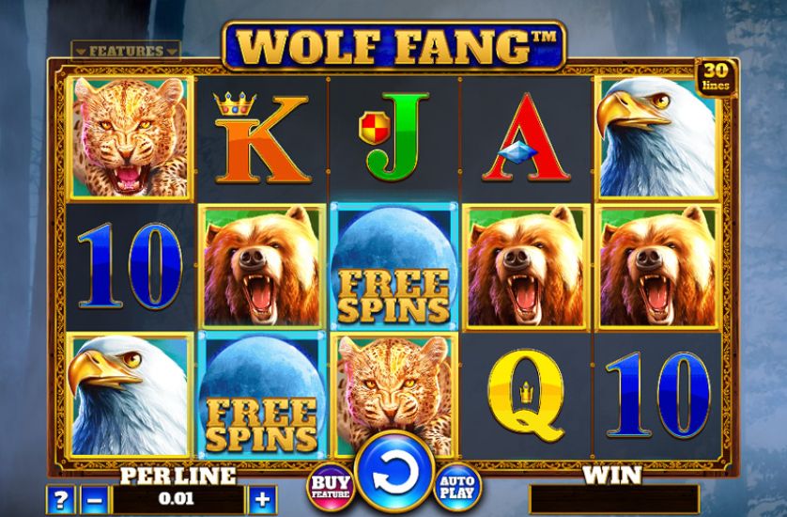This screenshot has height=517, width=787.
Task: Click the leopard in the top left
Action: (130, 137)
